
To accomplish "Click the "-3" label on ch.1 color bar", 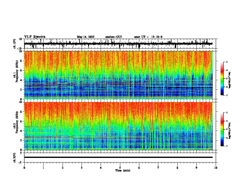I will 226,62.
